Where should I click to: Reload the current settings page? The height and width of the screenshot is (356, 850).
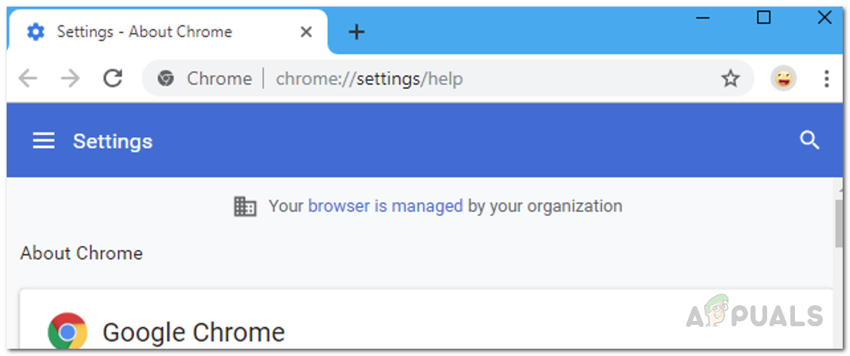tap(113, 79)
